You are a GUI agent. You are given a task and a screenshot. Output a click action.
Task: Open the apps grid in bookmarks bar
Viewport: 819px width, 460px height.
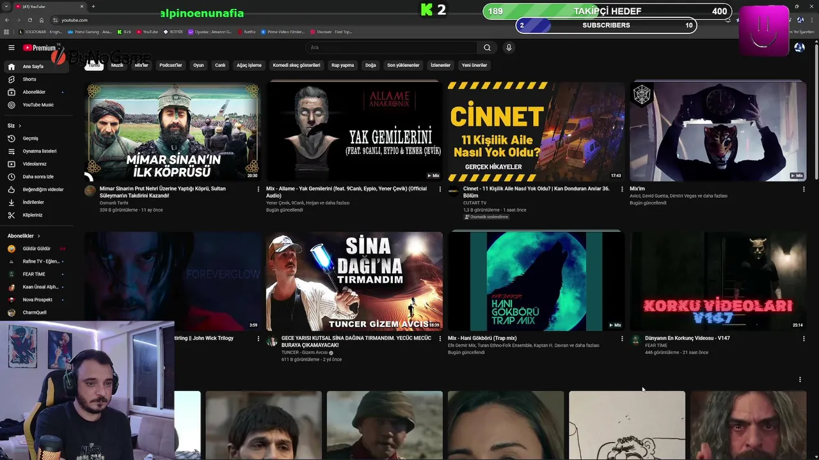[x=7, y=32]
